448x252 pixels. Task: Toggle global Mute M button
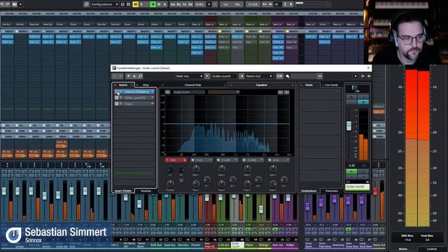click(135, 4)
